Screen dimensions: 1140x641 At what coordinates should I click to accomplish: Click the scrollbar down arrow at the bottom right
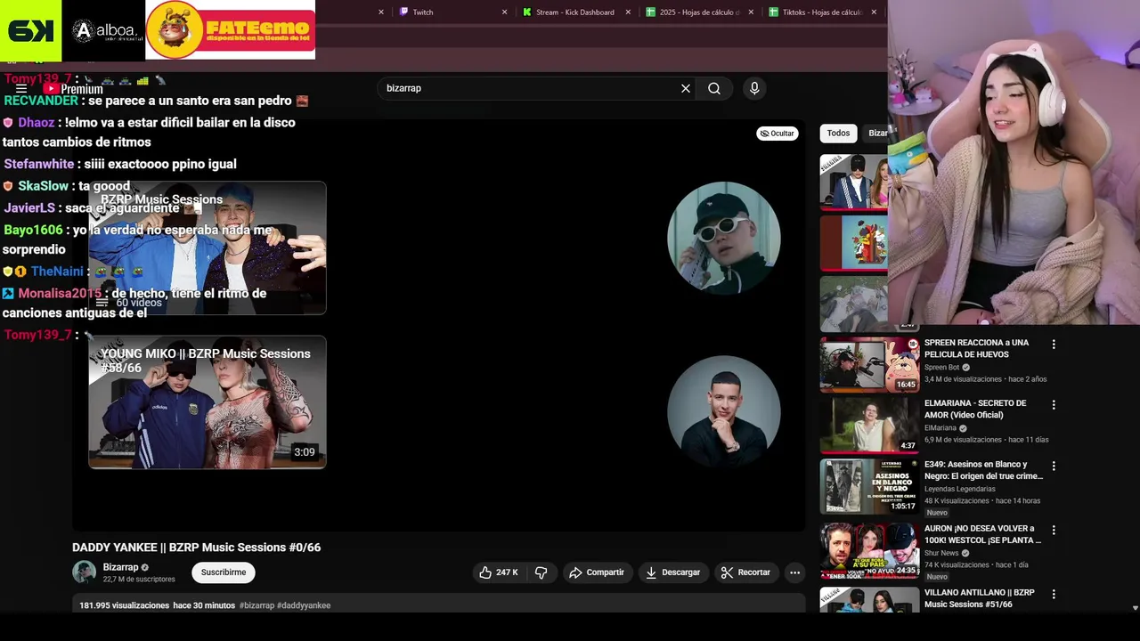click(x=1134, y=608)
